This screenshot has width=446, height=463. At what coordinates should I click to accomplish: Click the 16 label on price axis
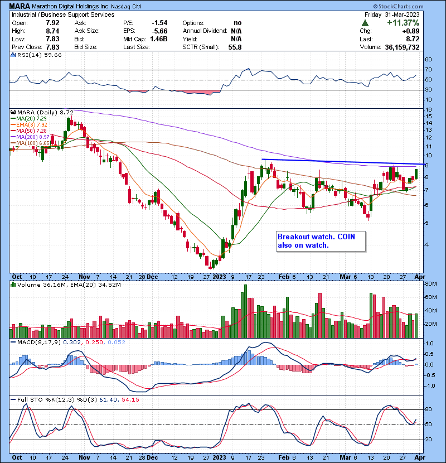click(428, 110)
